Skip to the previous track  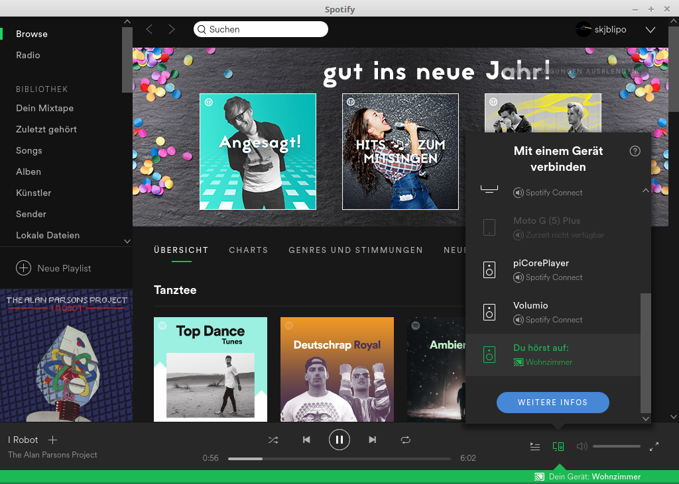click(x=306, y=440)
